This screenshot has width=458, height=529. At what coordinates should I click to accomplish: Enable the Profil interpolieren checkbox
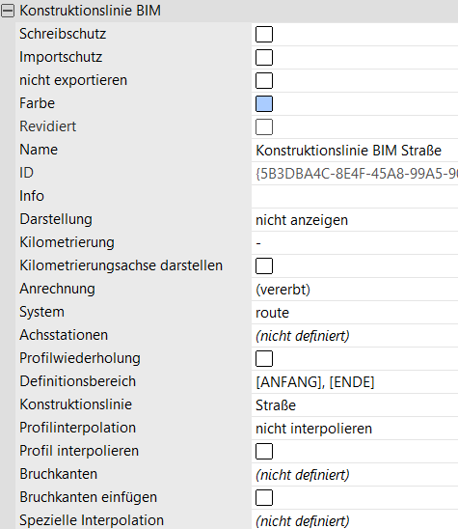(x=264, y=451)
